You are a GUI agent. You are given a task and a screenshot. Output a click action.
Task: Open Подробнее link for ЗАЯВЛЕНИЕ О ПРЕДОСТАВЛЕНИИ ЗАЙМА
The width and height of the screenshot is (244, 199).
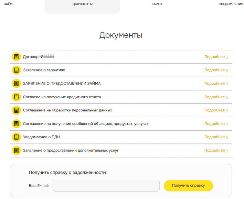coord(216,84)
